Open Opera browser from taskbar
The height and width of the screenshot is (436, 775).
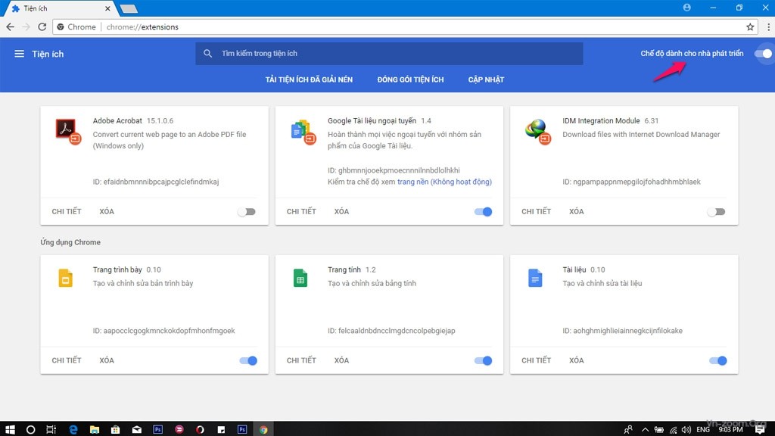200,430
